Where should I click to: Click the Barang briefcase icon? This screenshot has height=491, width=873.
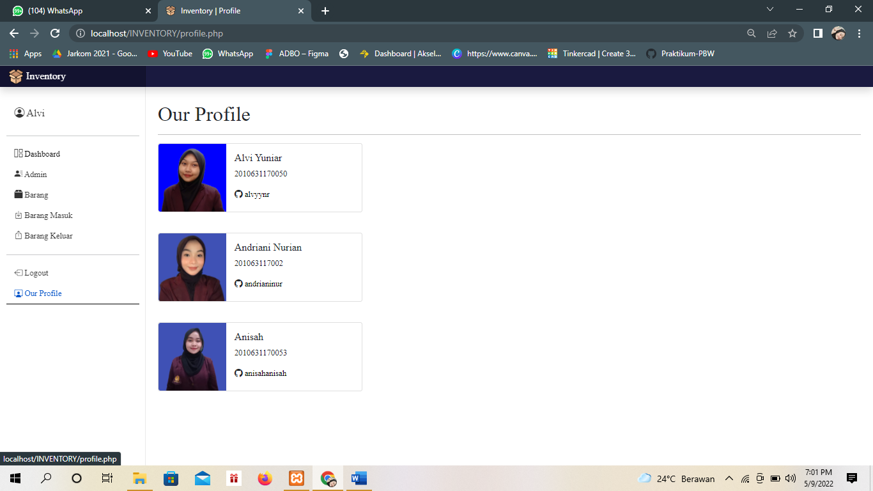tap(18, 194)
